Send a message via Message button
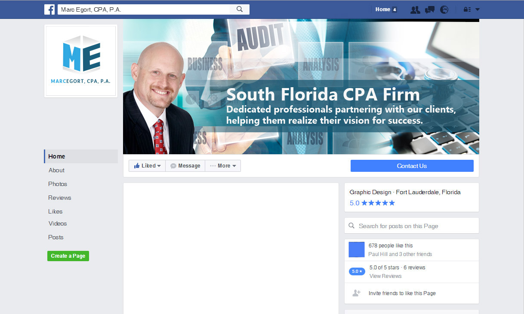This screenshot has height=314, width=524. (x=185, y=166)
